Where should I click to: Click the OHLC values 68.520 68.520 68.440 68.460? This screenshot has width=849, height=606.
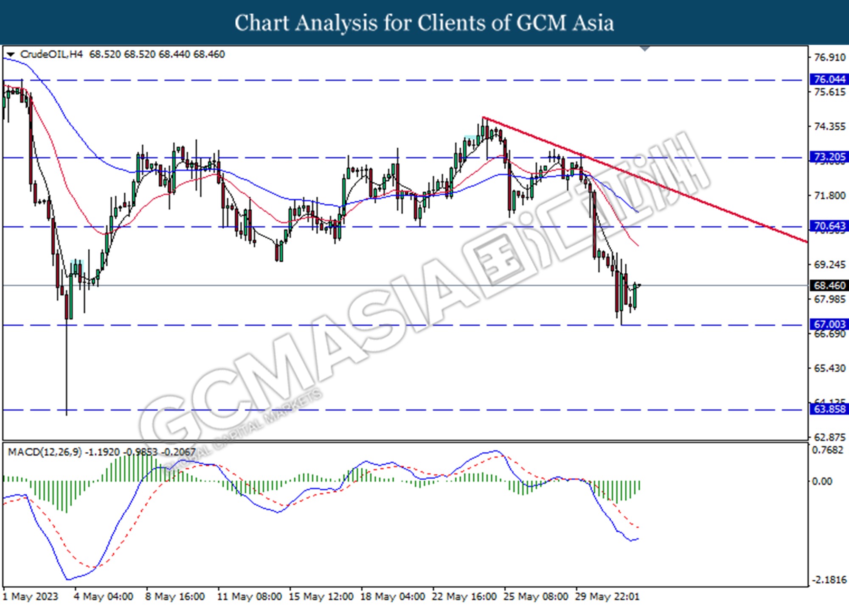click(157, 54)
